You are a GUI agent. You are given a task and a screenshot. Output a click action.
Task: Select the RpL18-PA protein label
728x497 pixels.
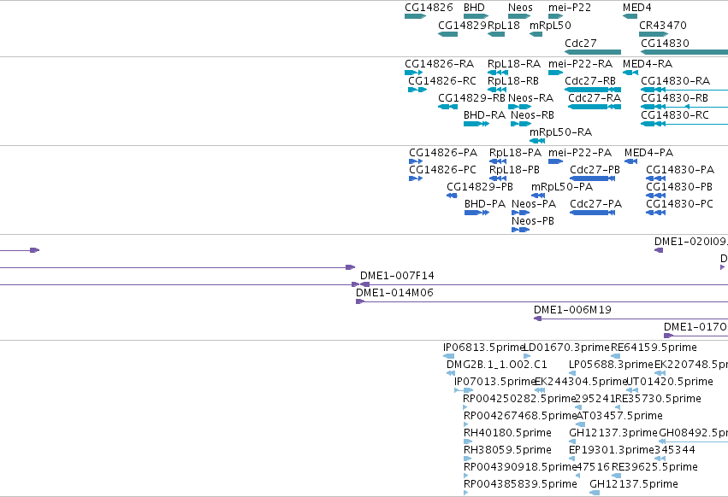515,153
